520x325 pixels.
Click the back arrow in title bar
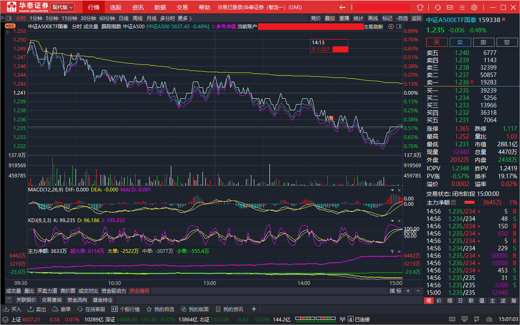pos(342,7)
